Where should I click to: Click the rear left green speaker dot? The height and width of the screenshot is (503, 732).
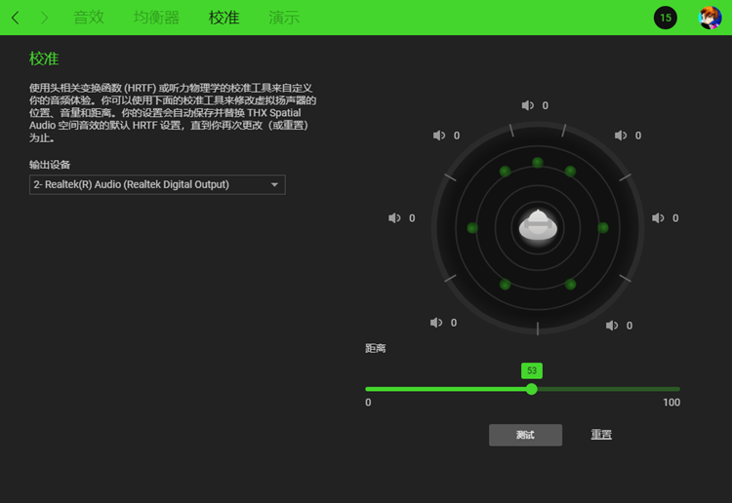[505, 284]
